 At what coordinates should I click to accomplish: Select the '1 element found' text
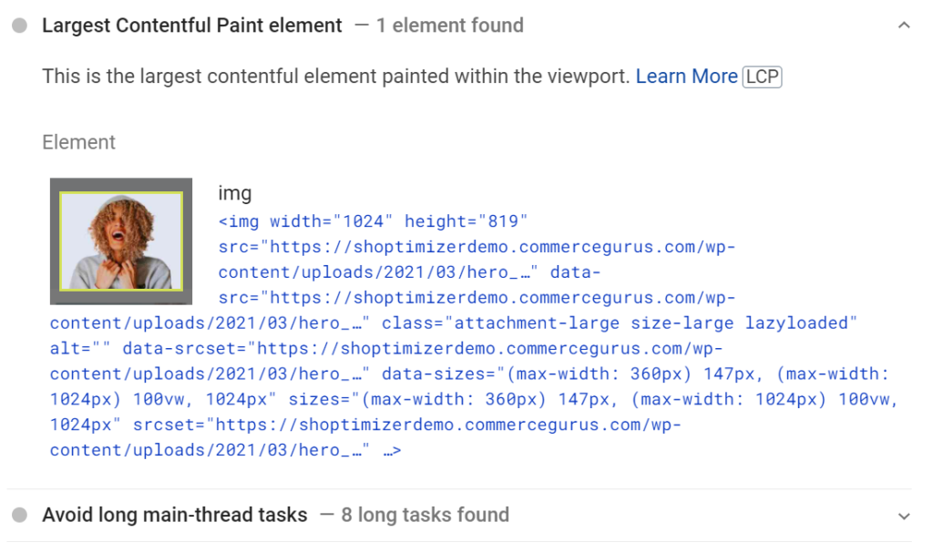point(448,25)
